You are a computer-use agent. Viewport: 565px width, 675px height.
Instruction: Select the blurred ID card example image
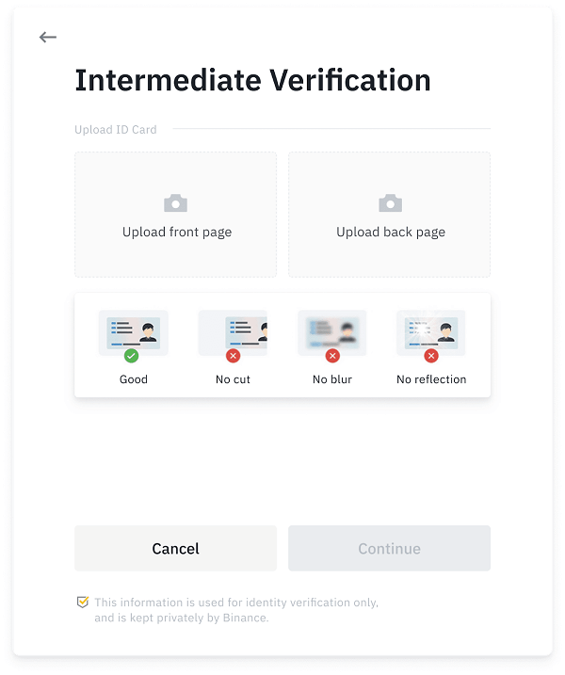coord(332,332)
